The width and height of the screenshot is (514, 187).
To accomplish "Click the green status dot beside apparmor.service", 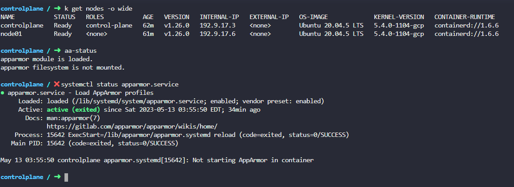I will [x=3, y=93].
